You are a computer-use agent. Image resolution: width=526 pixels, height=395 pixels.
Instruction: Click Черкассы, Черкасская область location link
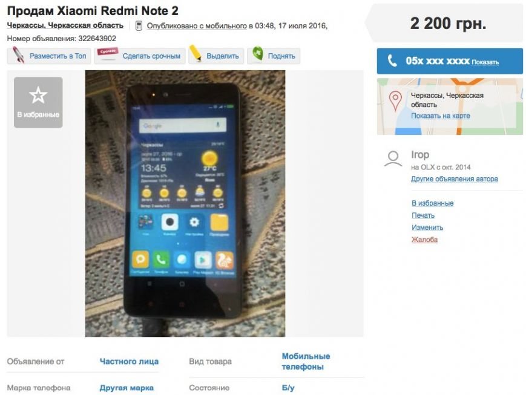(x=65, y=25)
